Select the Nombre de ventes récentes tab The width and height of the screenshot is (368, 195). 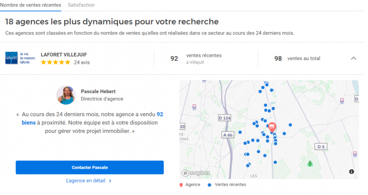pos(30,5)
